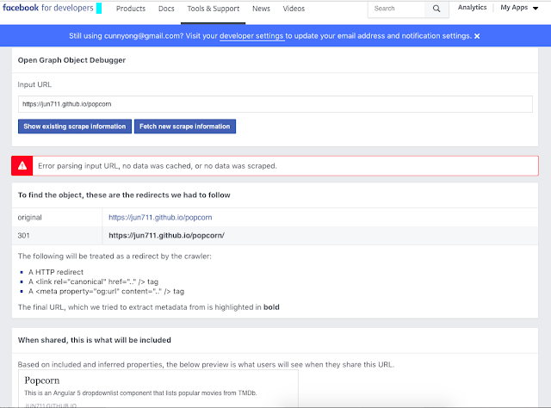The image size is (551, 408).
Task: Click the My Apps label
Action: [514, 8]
